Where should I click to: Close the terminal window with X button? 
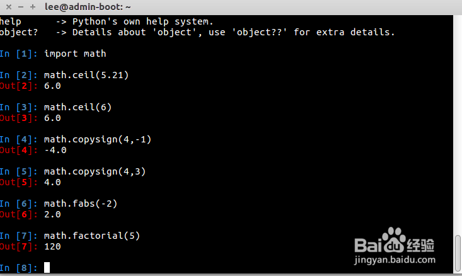point(9,7)
